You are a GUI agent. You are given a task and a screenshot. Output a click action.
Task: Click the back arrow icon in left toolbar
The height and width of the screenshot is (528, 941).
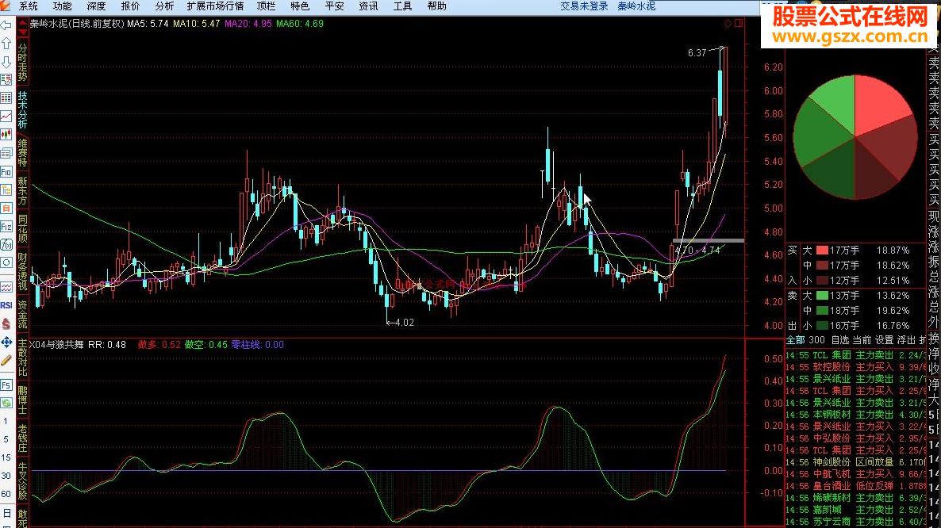6,25
